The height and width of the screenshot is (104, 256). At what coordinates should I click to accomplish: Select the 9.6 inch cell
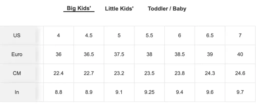(x=210, y=92)
